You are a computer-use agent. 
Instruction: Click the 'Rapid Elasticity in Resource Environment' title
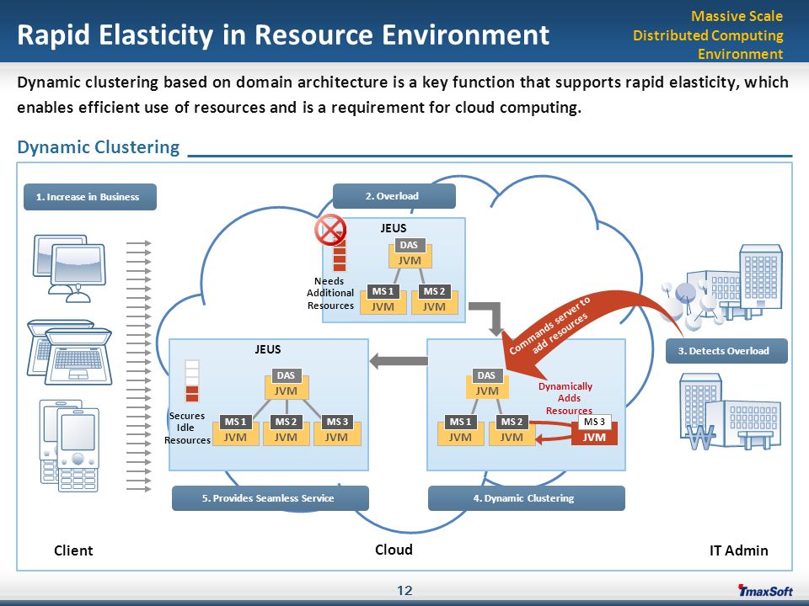(283, 35)
